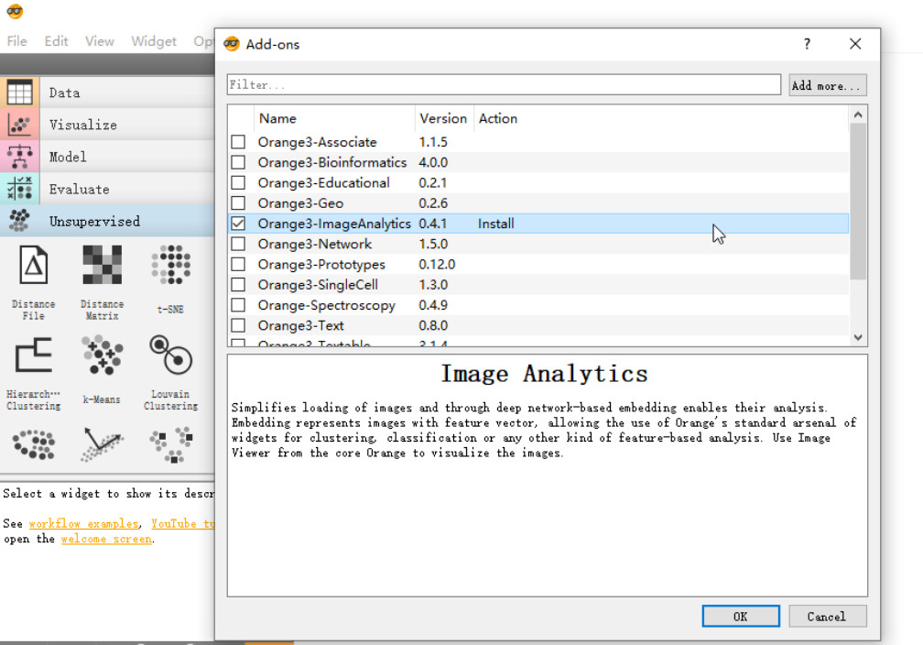Click version 4.0.0 of Orange3-Bioinformatics
Screen dimensions: 923x645
click(x=433, y=162)
